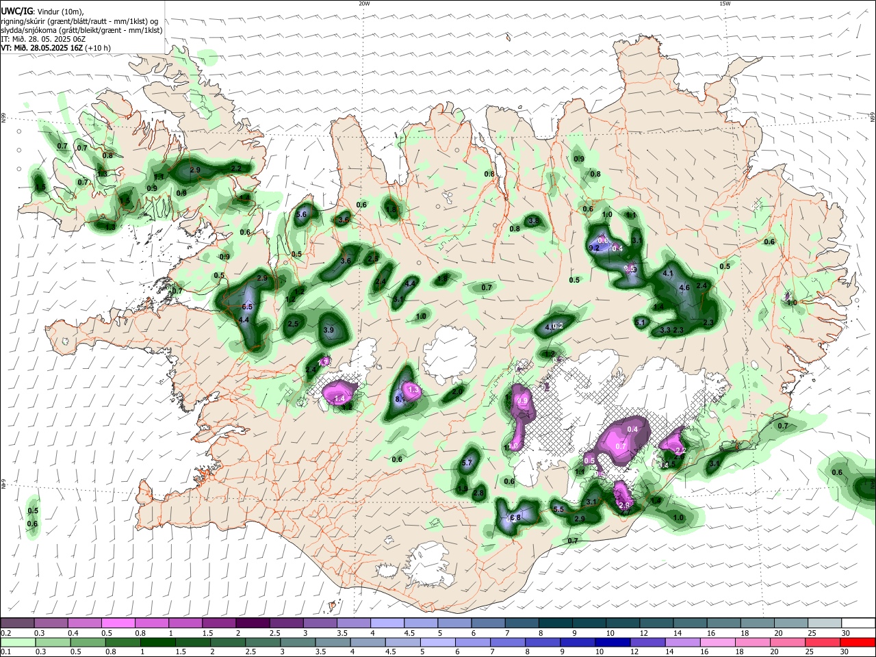Click the white swatch labeled 30 in top legend row
Screen dimensions: 876x657
pyautogui.click(x=858, y=623)
